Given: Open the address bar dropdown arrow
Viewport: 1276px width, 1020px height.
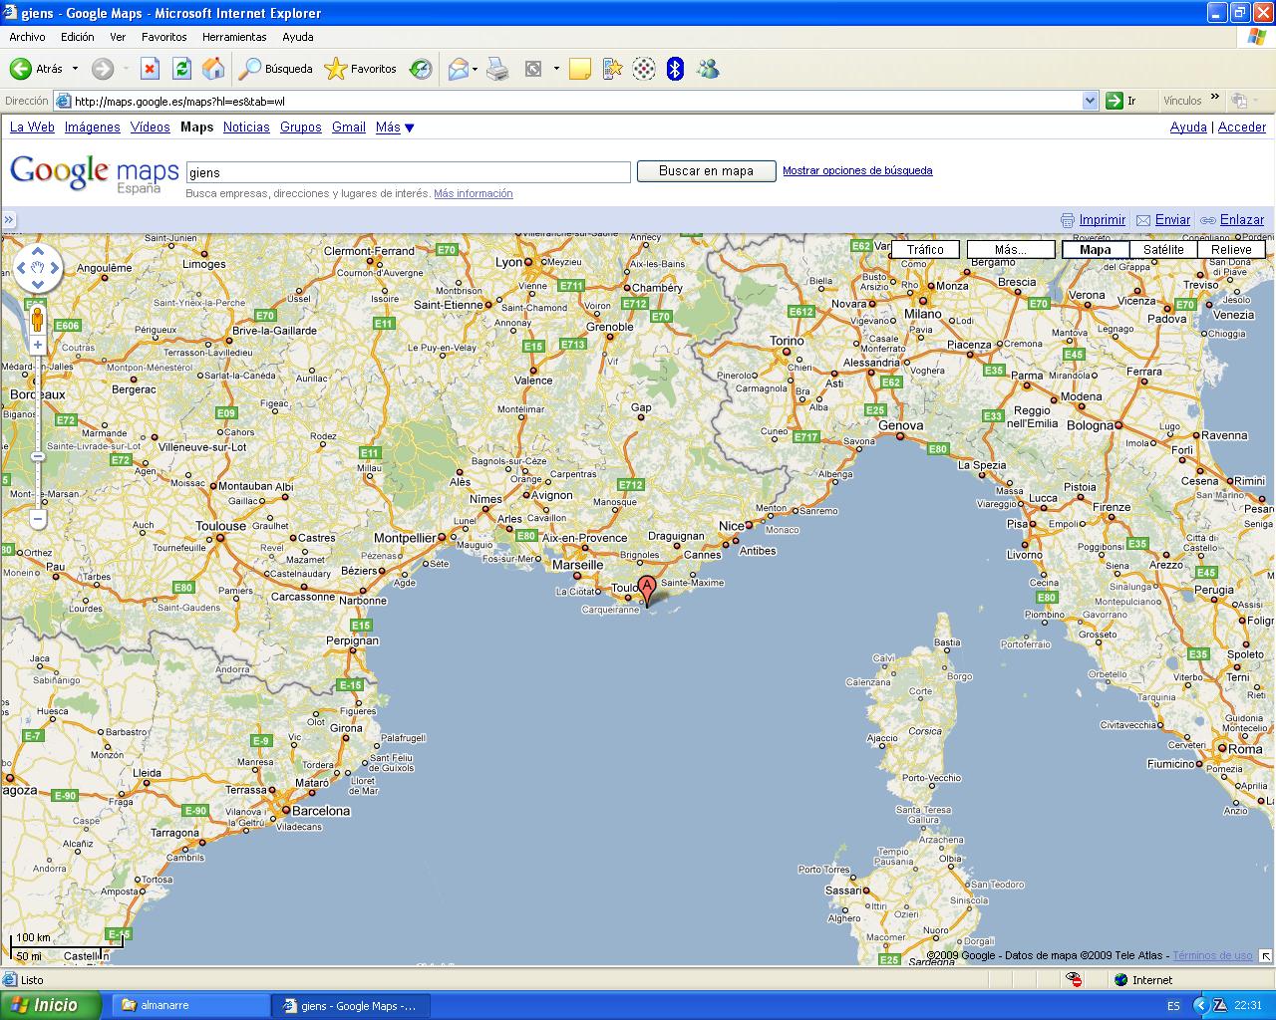Looking at the screenshot, I should click(x=1090, y=101).
